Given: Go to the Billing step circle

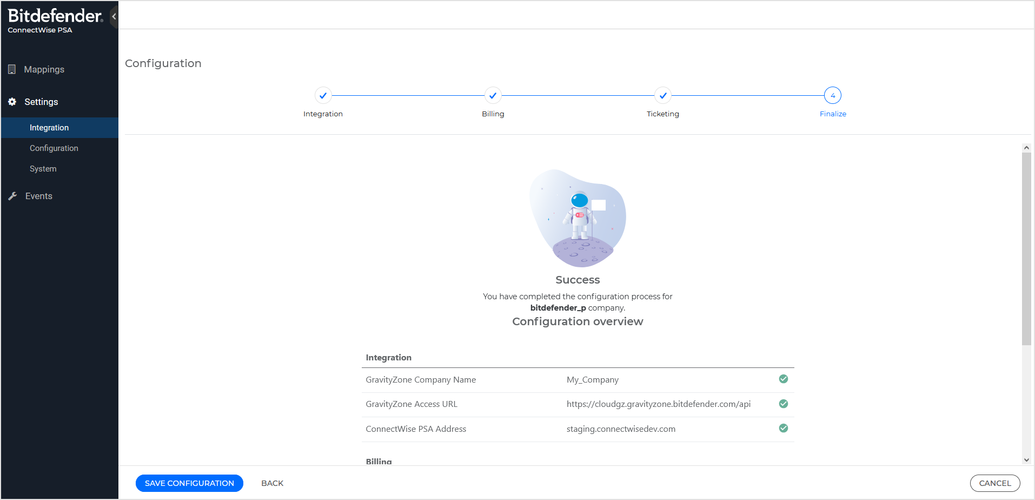Looking at the screenshot, I should pyautogui.click(x=493, y=96).
